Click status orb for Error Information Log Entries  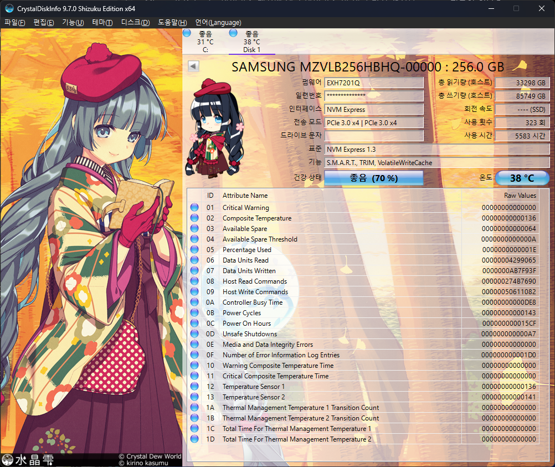coord(194,355)
